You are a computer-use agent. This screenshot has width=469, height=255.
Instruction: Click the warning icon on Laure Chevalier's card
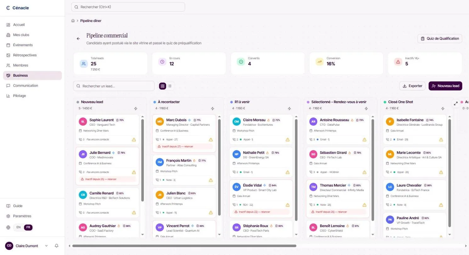coord(441,205)
